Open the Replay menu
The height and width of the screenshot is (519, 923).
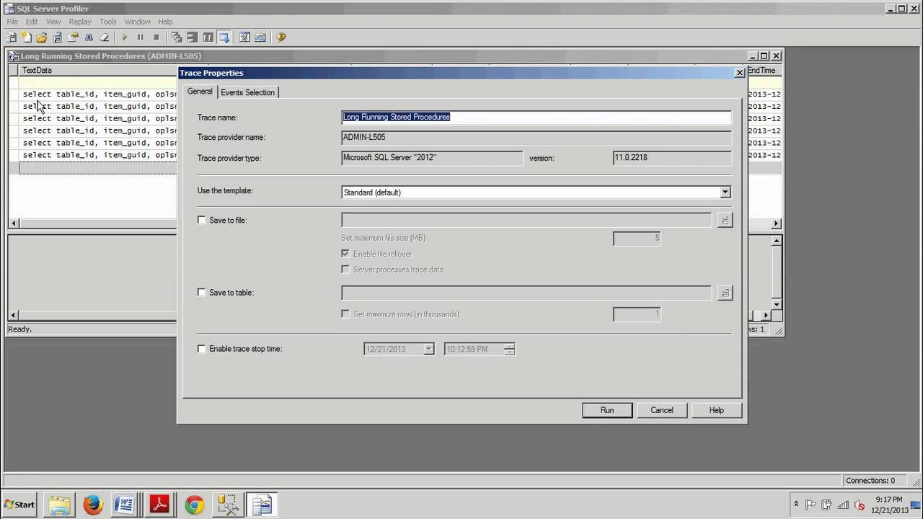point(79,22)
